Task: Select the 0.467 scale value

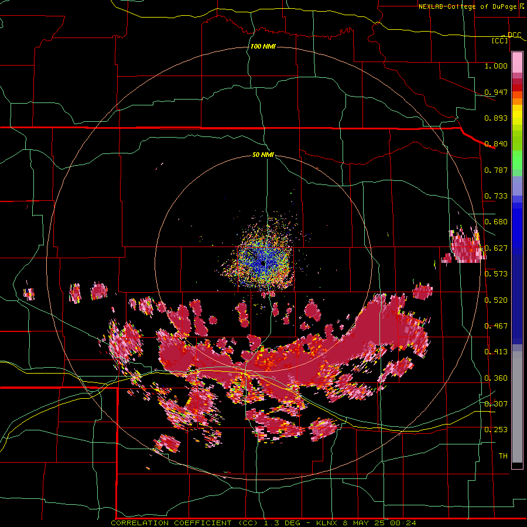Action: click(496, 326)
